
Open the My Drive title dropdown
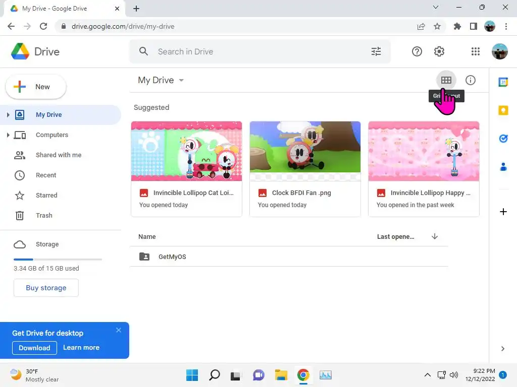161,80
